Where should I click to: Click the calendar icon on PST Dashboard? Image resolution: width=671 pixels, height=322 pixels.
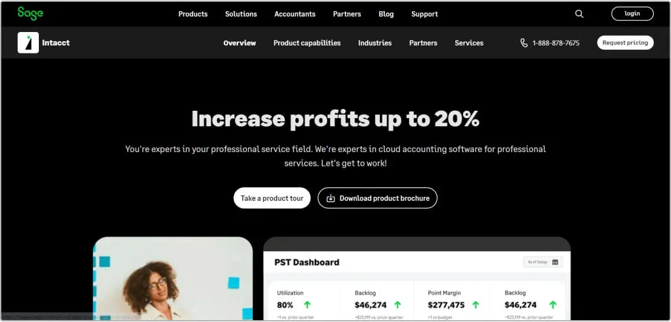click(x=555, y=262)
